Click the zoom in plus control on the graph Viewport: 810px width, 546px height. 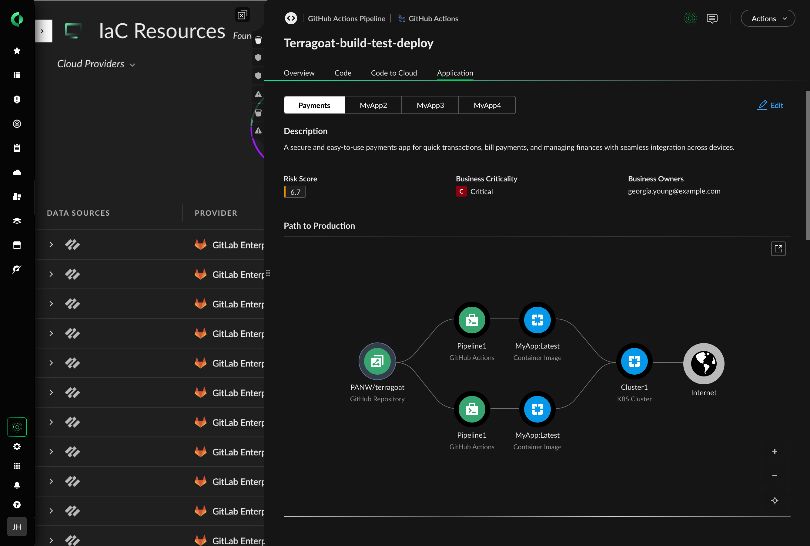(x=774, y=451)
